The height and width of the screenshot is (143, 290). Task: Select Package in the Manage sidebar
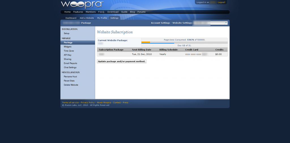click(78, 43)
